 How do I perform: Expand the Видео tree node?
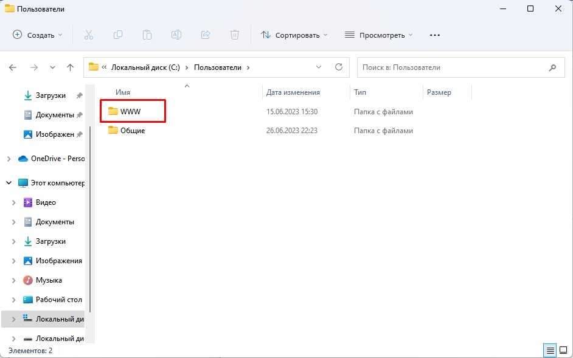pyautogui.click(x=13, y=202)
